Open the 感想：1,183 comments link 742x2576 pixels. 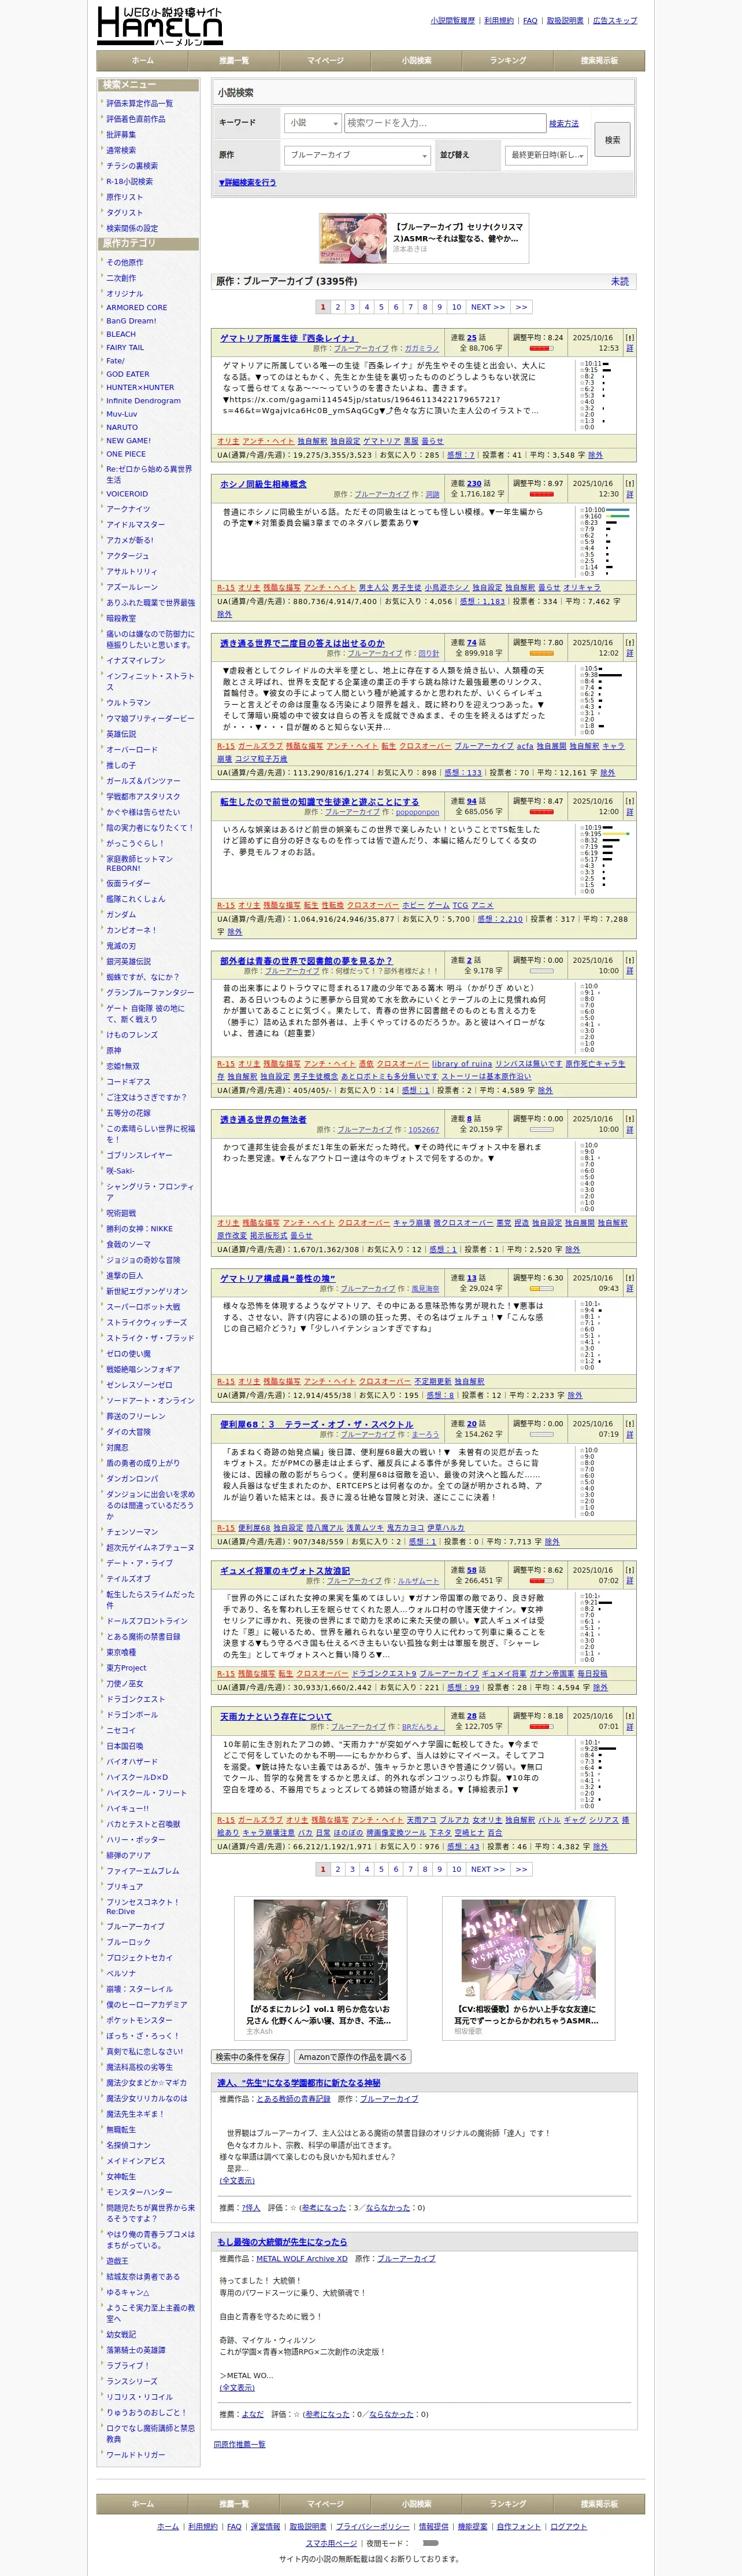tap(483, 601)
